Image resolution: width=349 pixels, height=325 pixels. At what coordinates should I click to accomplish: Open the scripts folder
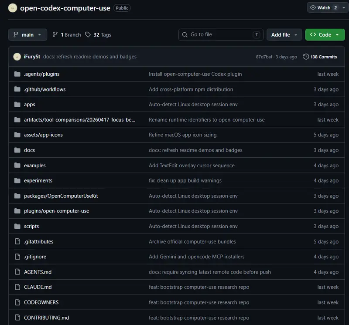click(31, 226)
